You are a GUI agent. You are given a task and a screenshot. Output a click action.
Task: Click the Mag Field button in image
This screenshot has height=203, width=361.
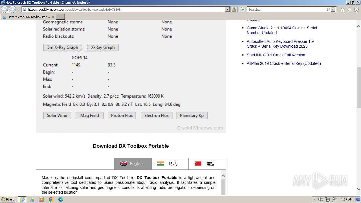pos(89,115)
